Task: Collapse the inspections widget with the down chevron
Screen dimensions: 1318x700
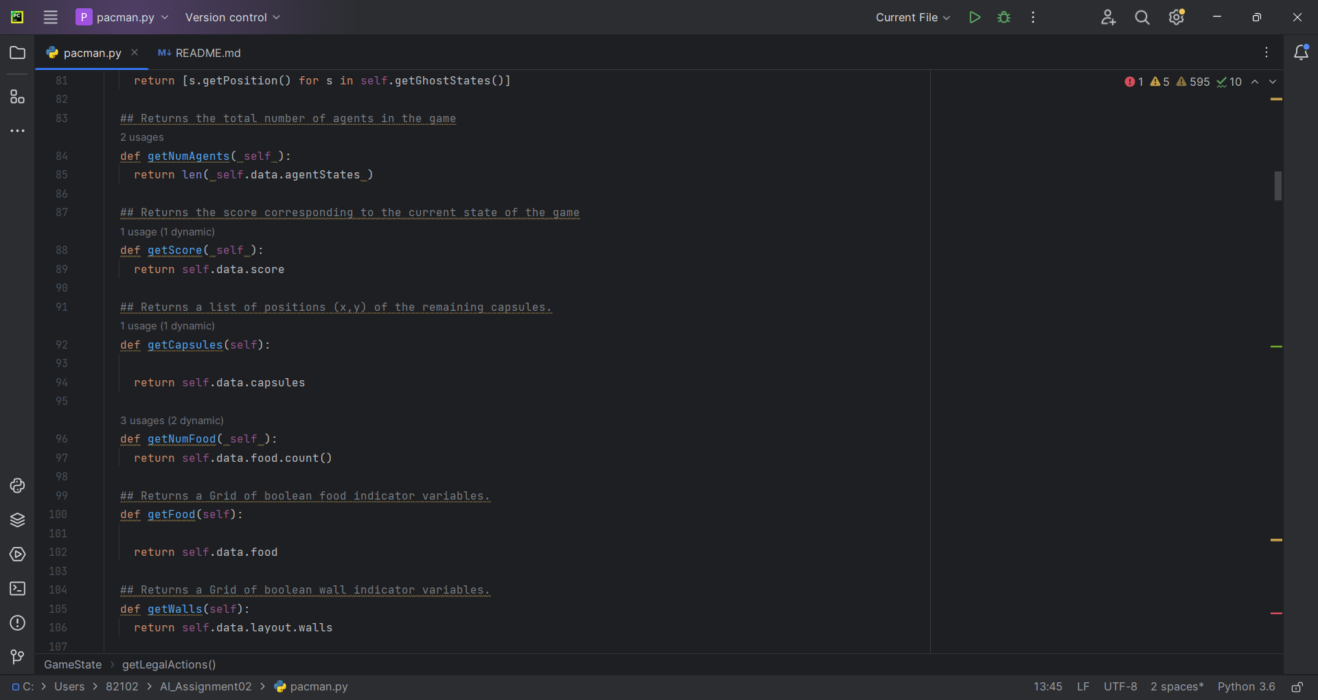Action: coord(1273,82)
